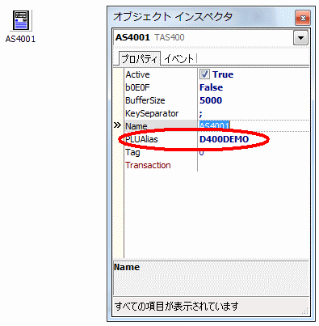
Task: Open the AS4001 TAS400 component dropdown
Action: pyautogui.click(x=300, y=38)
